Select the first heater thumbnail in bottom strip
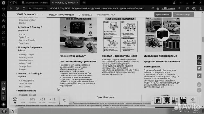204x114 pixels. (x=159, y=101)
